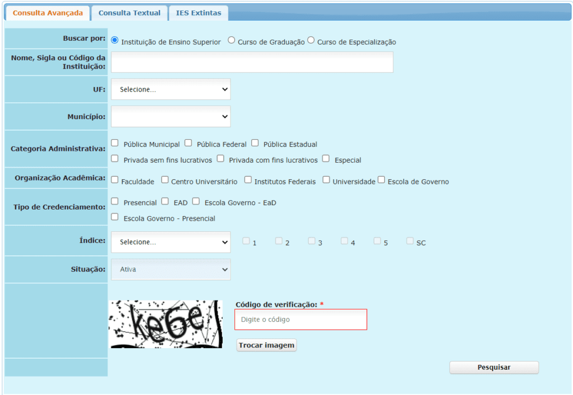
Task: Enable Presencial credenciamento type
Action: 115,201
